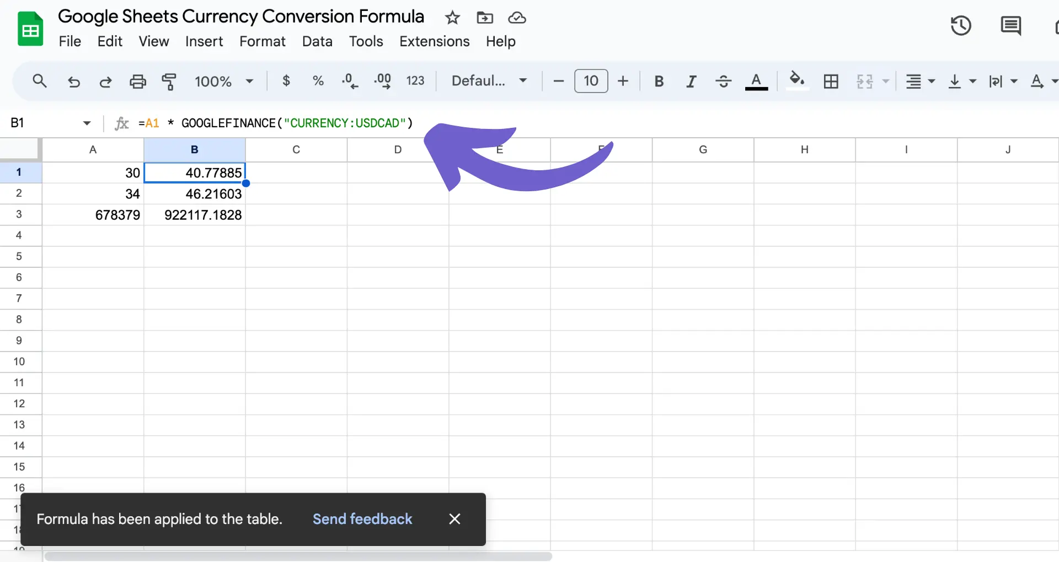Viewport: 1059px width, 562px height.
Task: Open the Extensions menu
Action: pyautogui.click(x=435, y=41)
